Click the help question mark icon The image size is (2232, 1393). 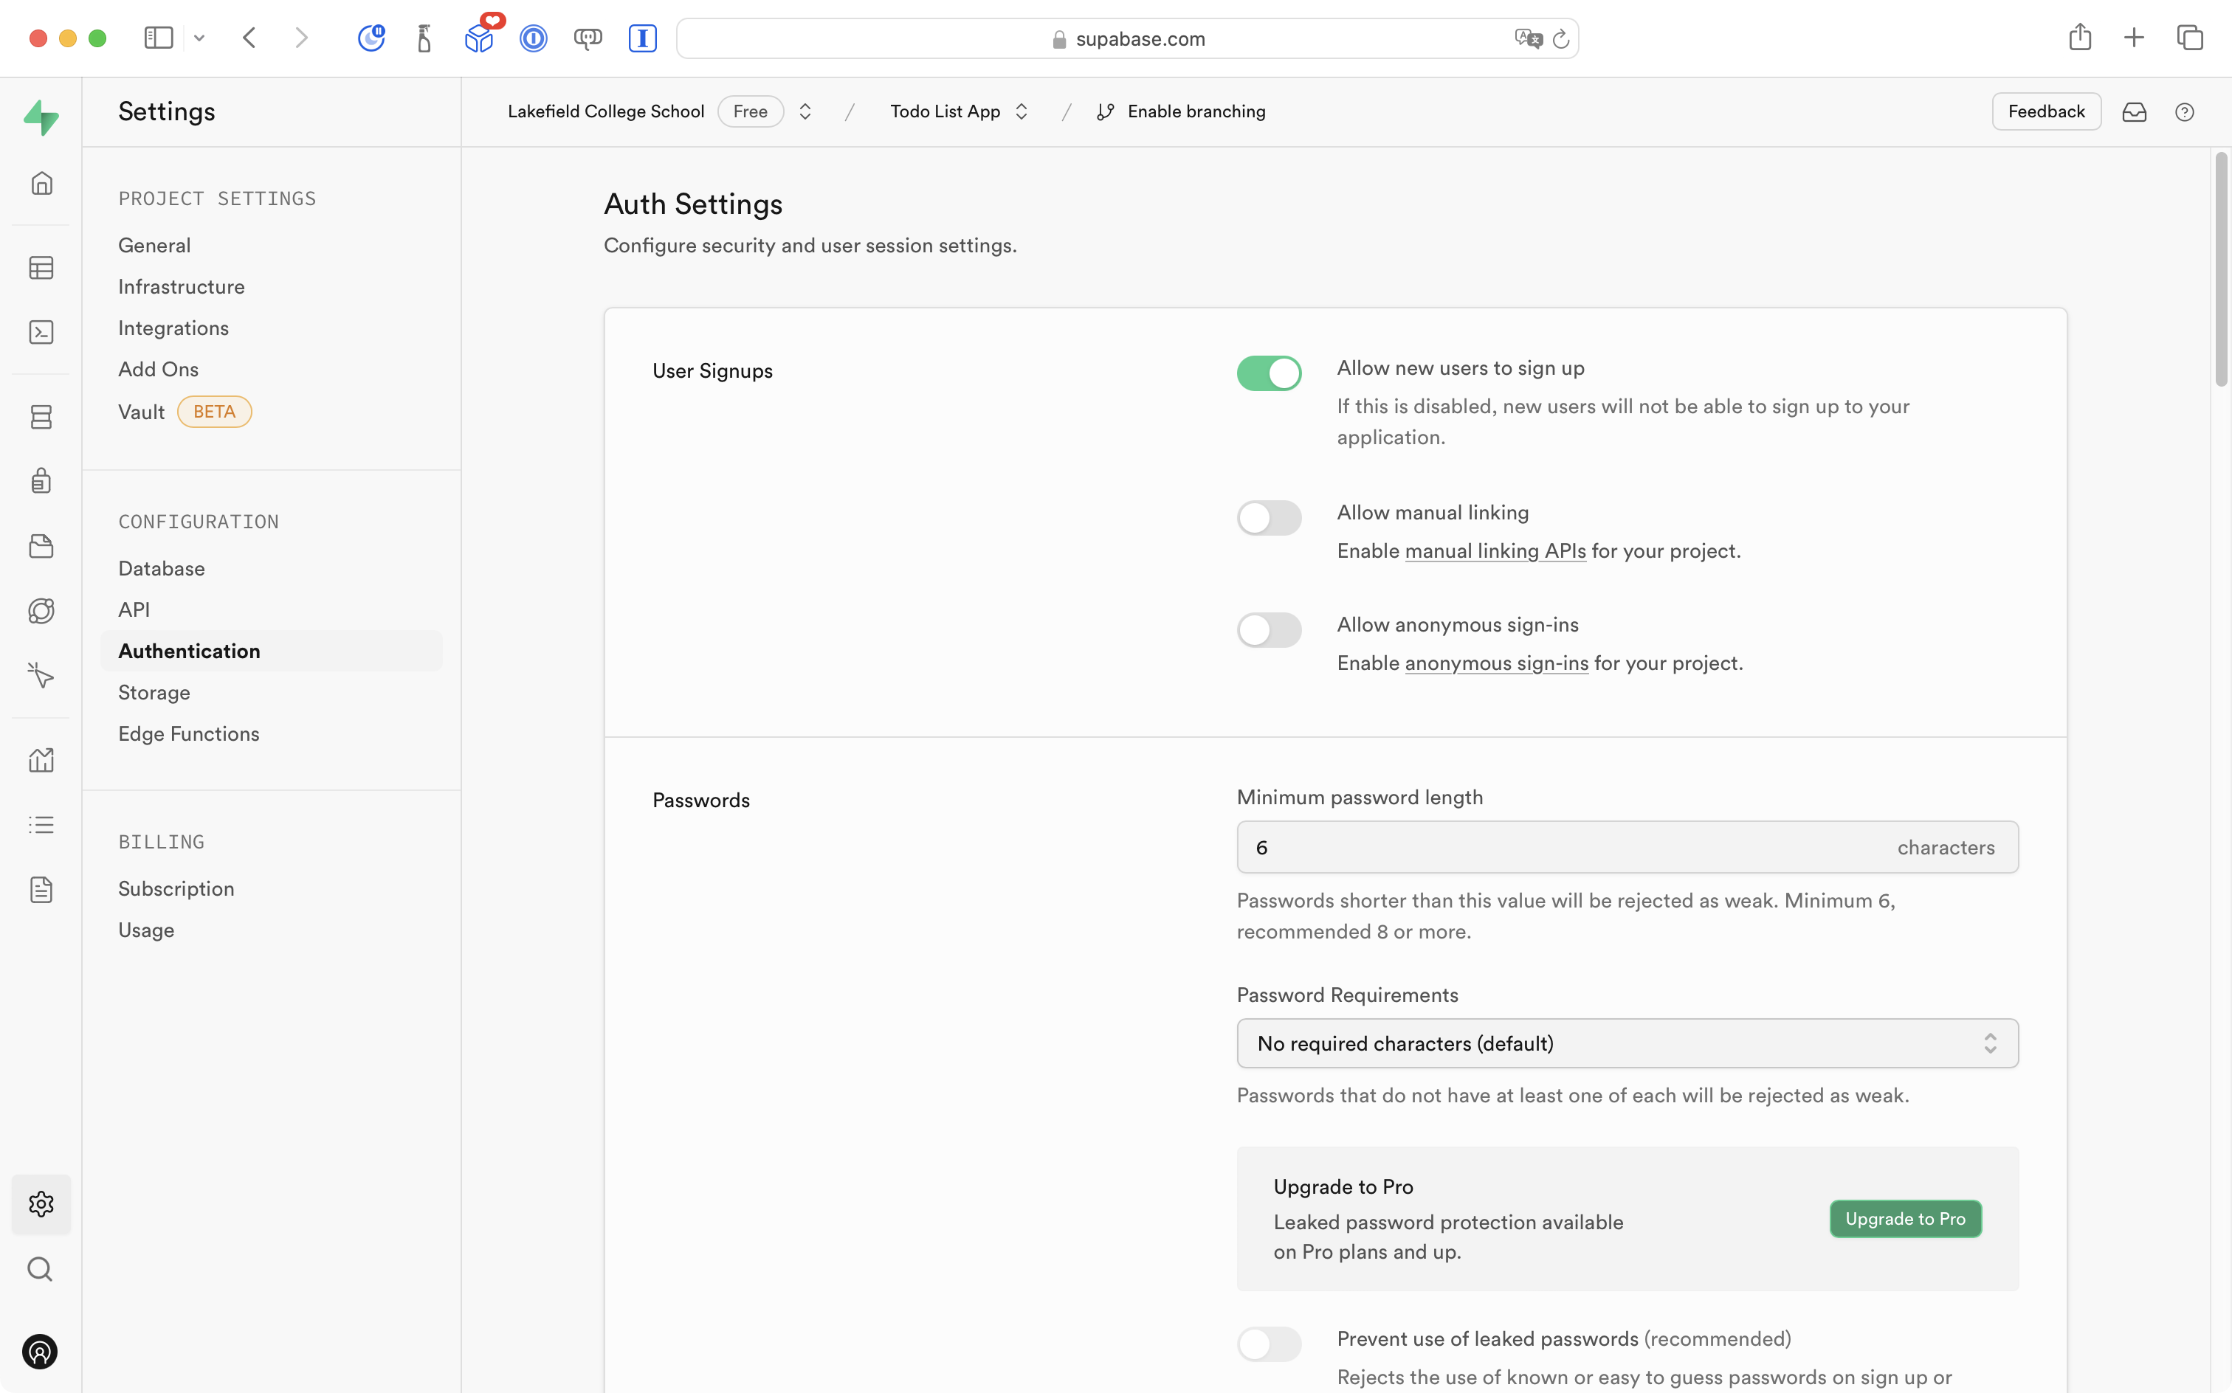(2184, 111)
